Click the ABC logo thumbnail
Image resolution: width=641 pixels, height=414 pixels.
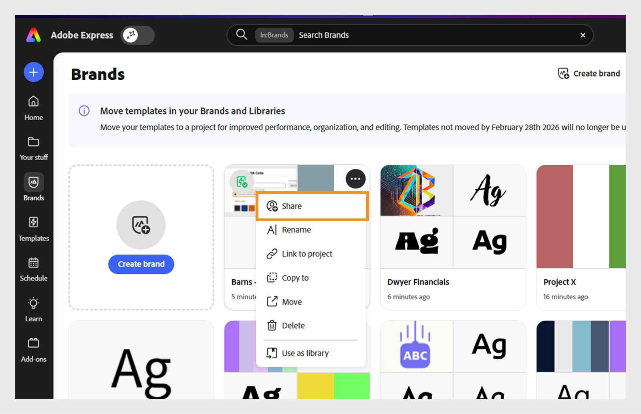click(417, 346)
